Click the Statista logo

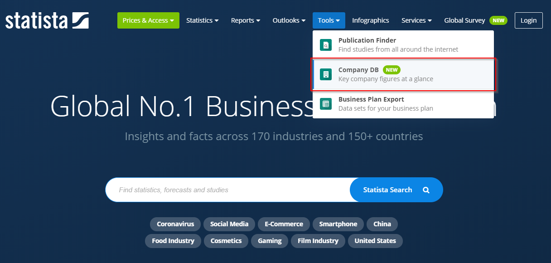(x=47, y=20)
